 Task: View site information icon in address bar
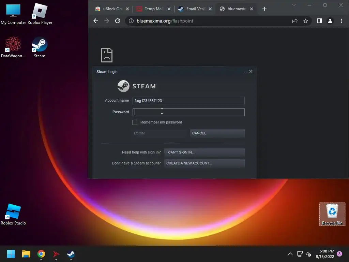131,21
